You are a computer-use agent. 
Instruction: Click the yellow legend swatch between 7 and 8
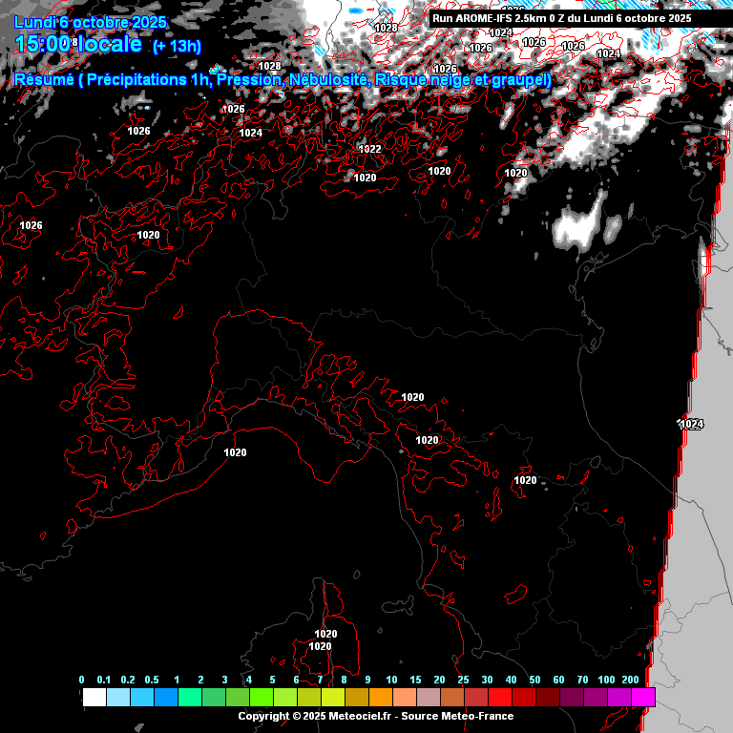[332, 698]
